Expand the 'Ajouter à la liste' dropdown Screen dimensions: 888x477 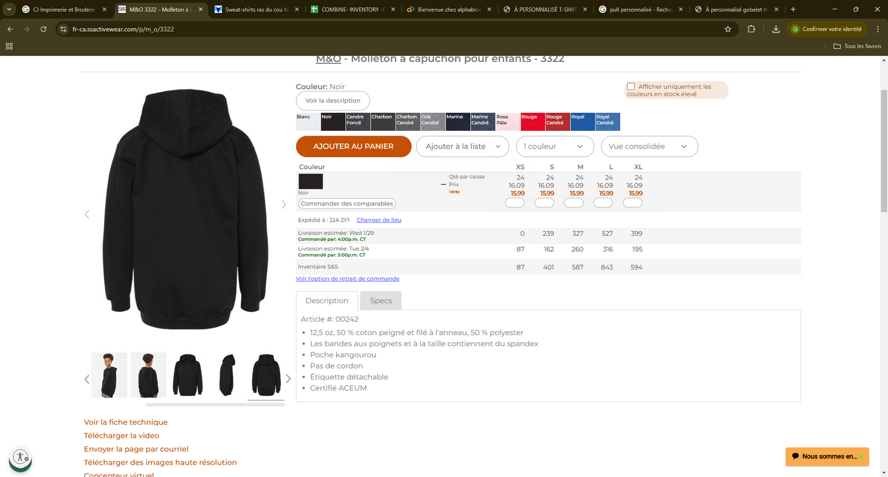point(463,147)
